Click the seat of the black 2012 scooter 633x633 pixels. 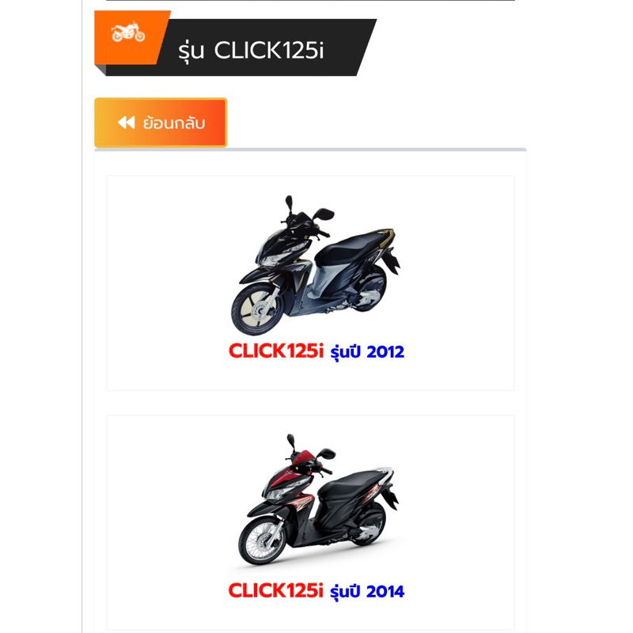349,245
